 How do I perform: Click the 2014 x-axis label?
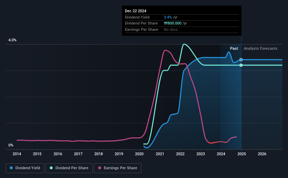[17, 154]
